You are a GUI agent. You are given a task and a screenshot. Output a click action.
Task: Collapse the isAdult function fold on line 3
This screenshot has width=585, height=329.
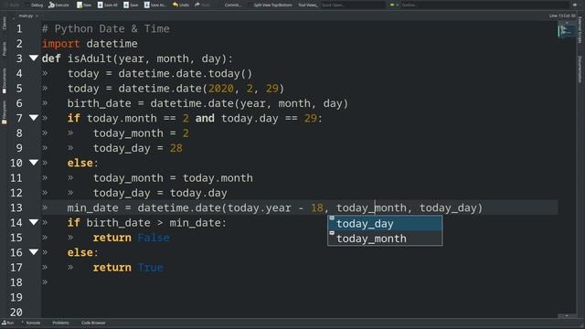click(x=34, y=58)
